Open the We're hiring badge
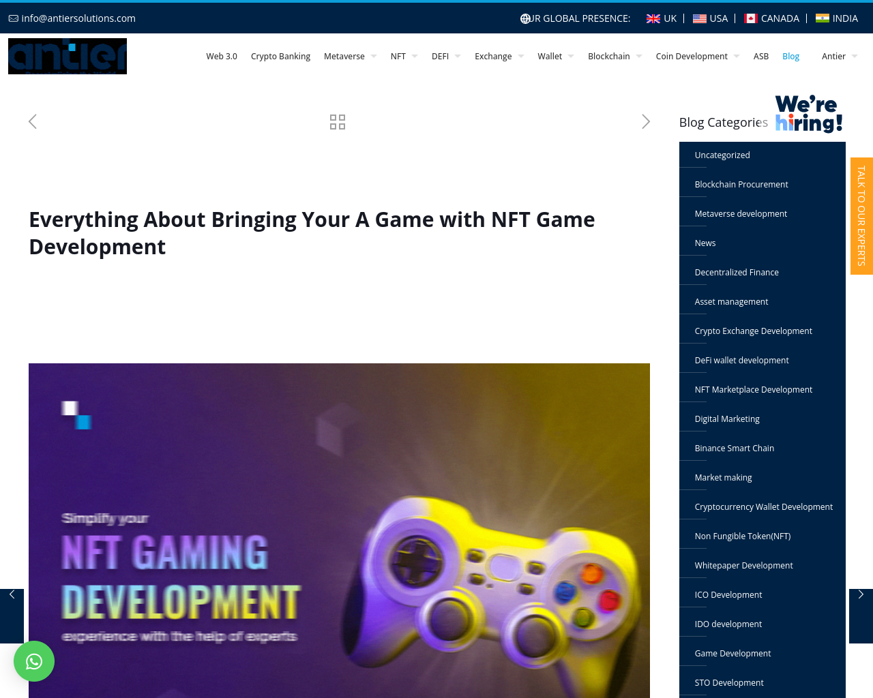The width and height of the screenshot is (873, 698). coord(809,113)
